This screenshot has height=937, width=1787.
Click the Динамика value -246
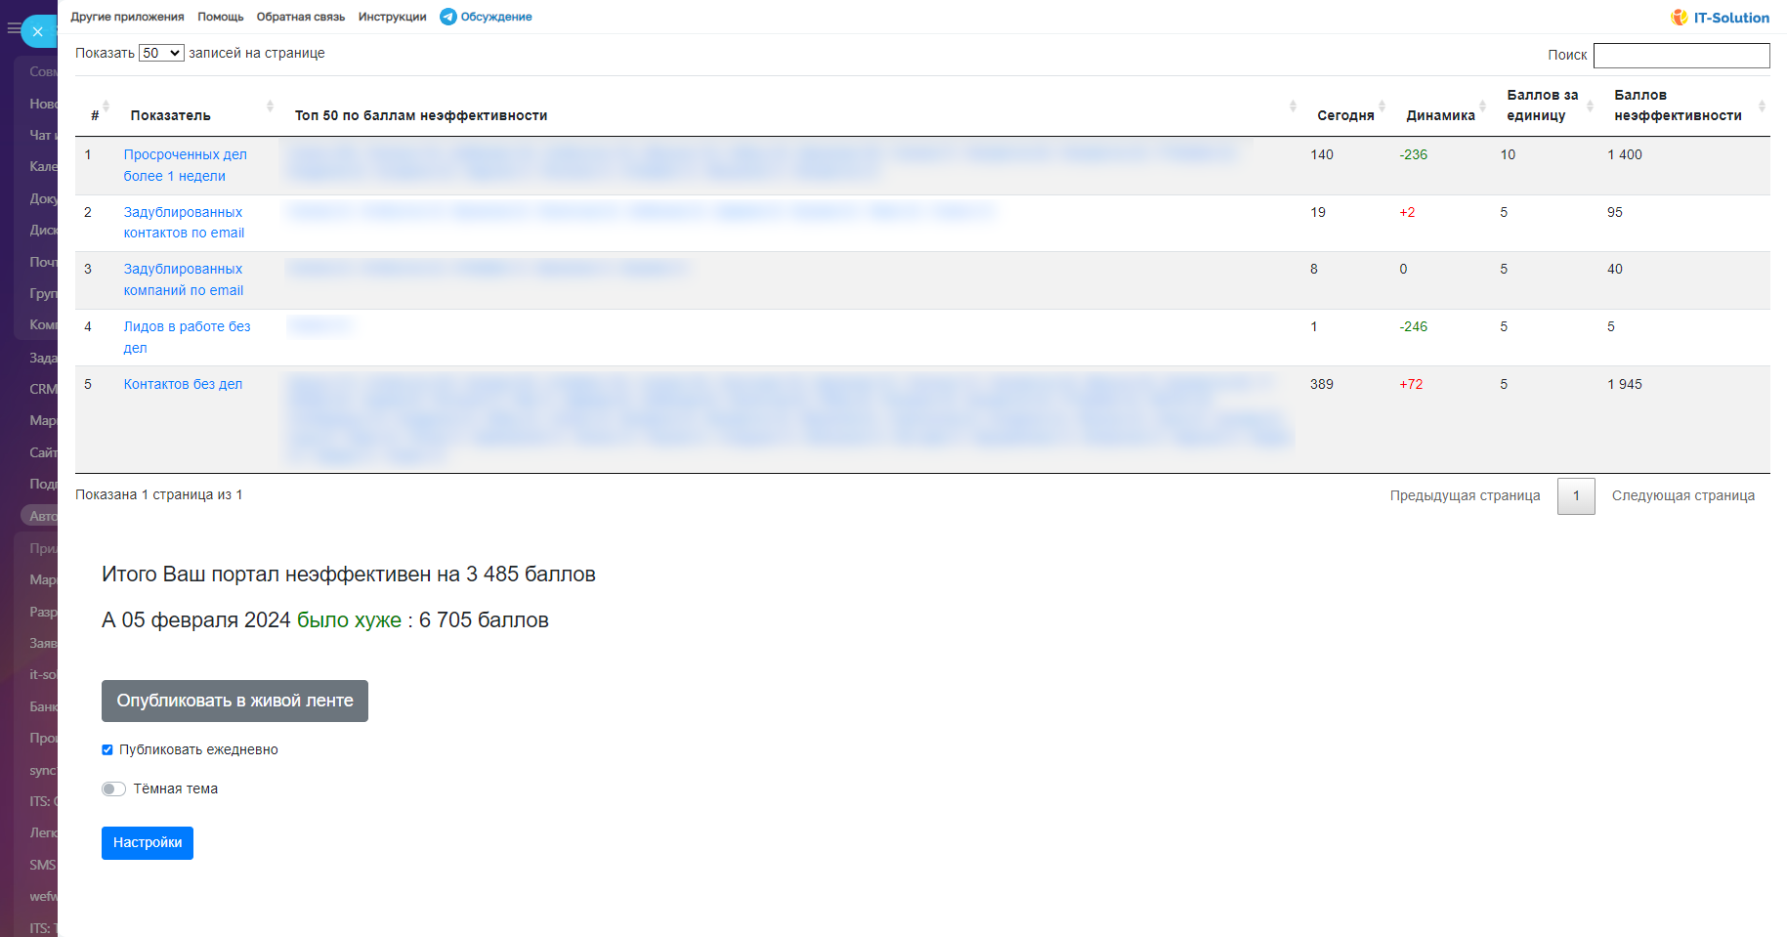[1414, 326]
